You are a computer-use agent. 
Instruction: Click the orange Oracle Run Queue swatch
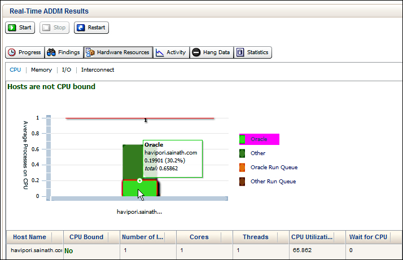[242, 168]
